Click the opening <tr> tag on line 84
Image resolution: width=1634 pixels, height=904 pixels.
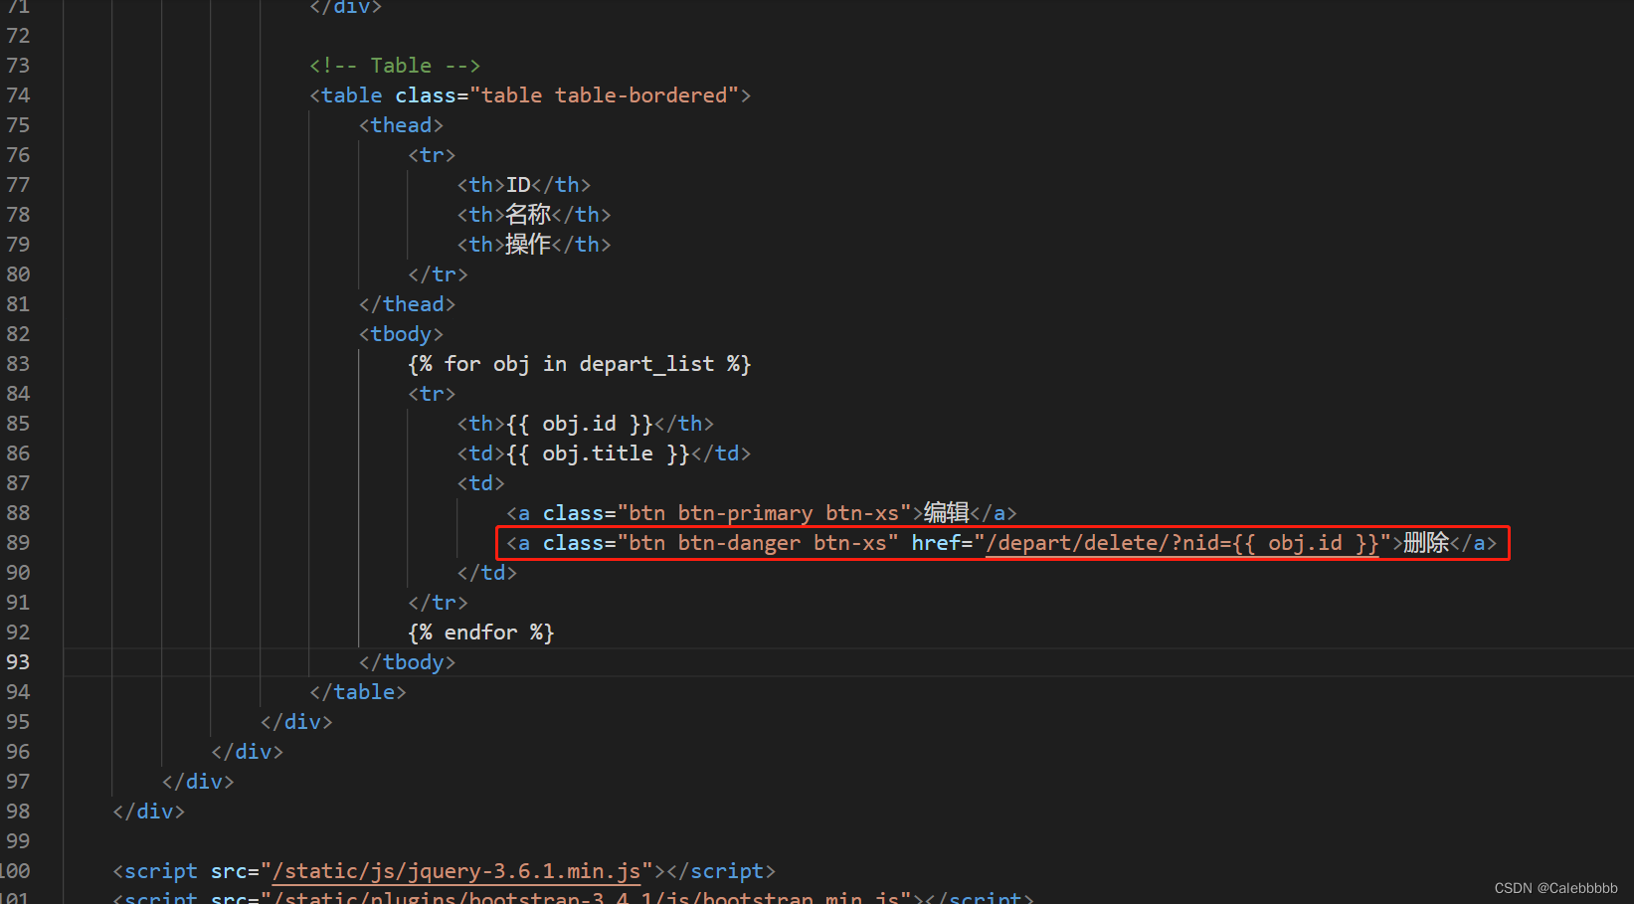pyautogui.click(x=432, y=394)
